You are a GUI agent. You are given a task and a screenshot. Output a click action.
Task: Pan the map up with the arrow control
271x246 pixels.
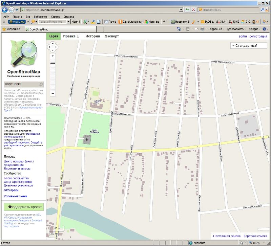(53, 43)
